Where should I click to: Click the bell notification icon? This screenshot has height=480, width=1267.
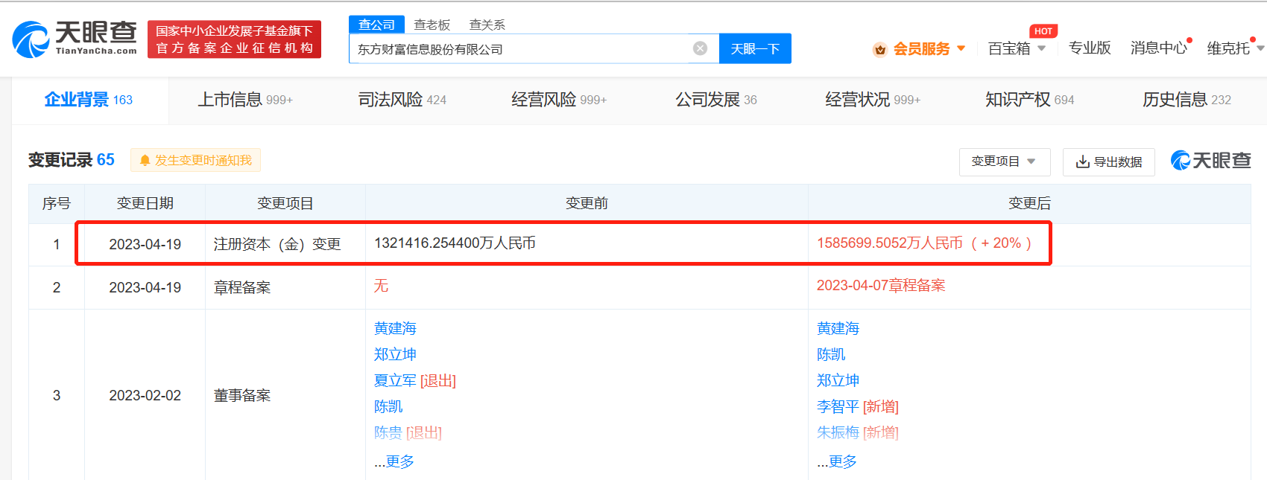click(145, 160)
